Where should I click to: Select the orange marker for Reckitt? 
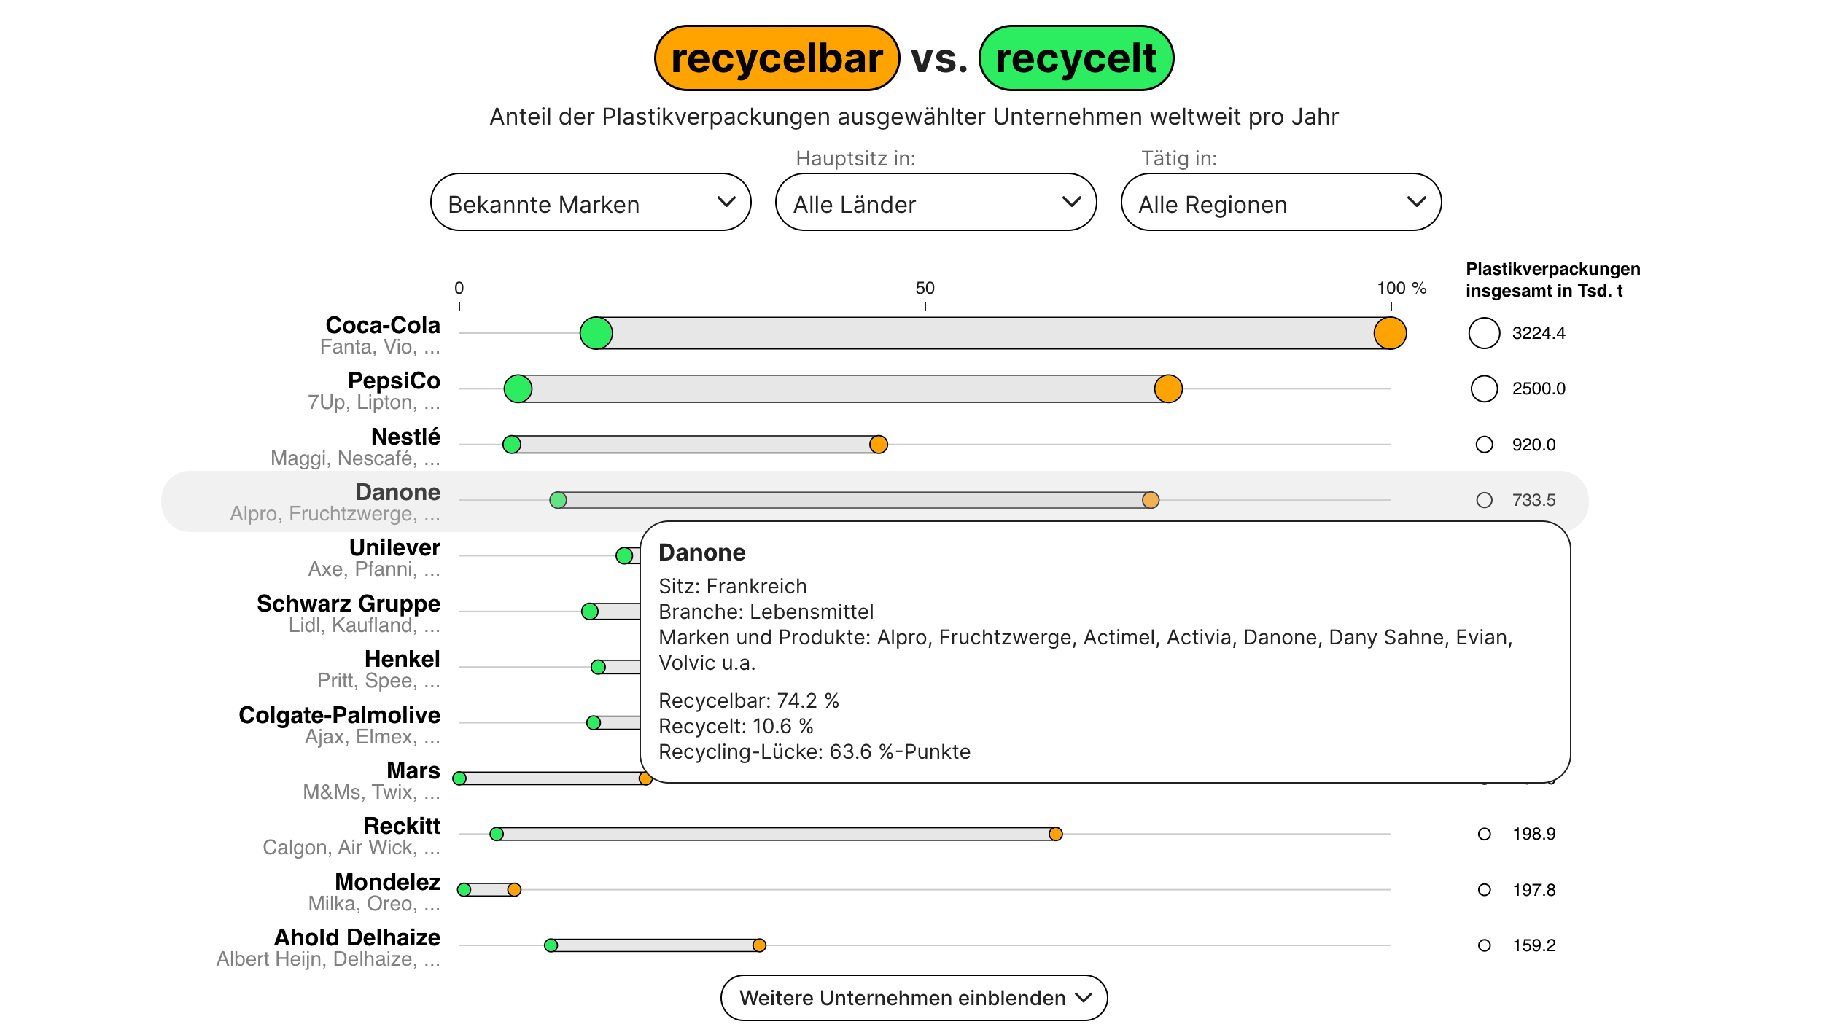(1055, 833)
